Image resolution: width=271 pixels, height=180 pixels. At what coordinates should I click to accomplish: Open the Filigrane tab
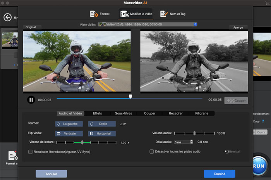click(x=202, y=113)
